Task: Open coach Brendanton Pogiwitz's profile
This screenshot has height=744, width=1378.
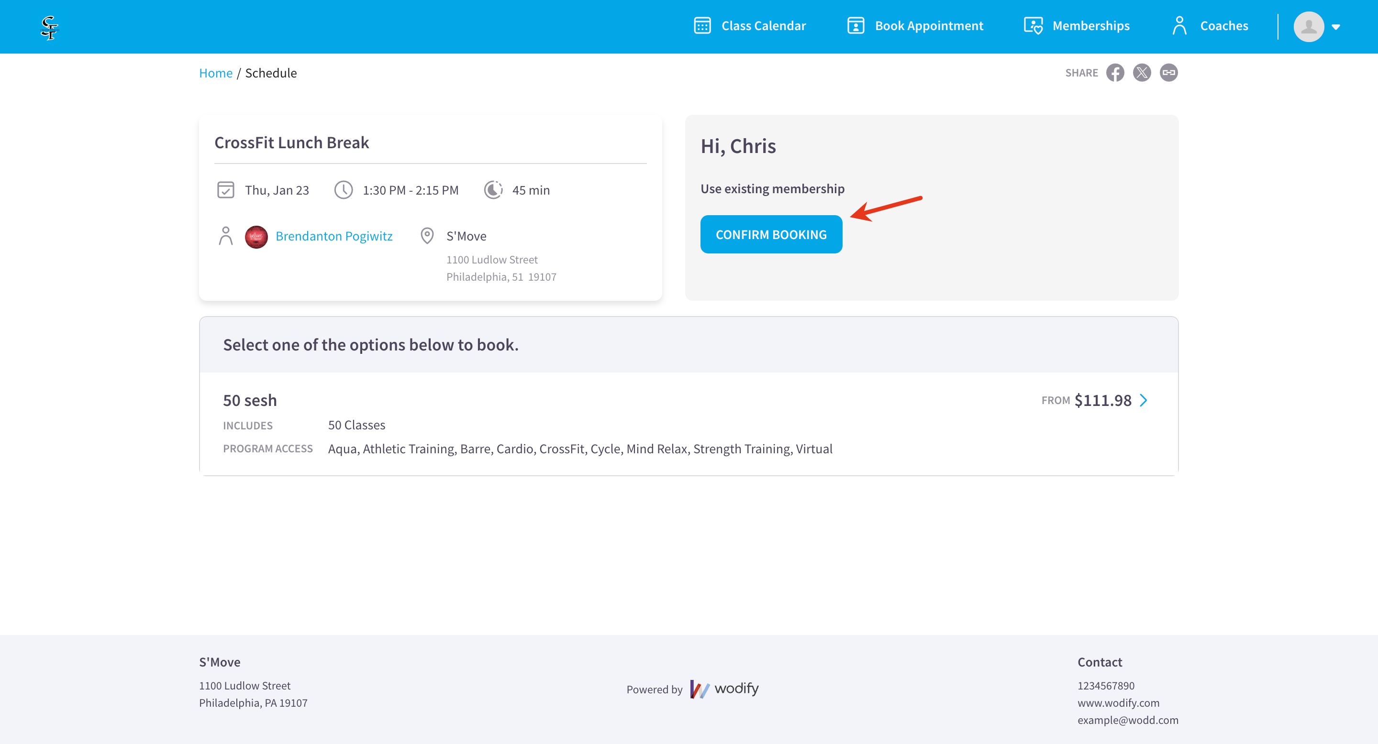Action: point(334,236)
